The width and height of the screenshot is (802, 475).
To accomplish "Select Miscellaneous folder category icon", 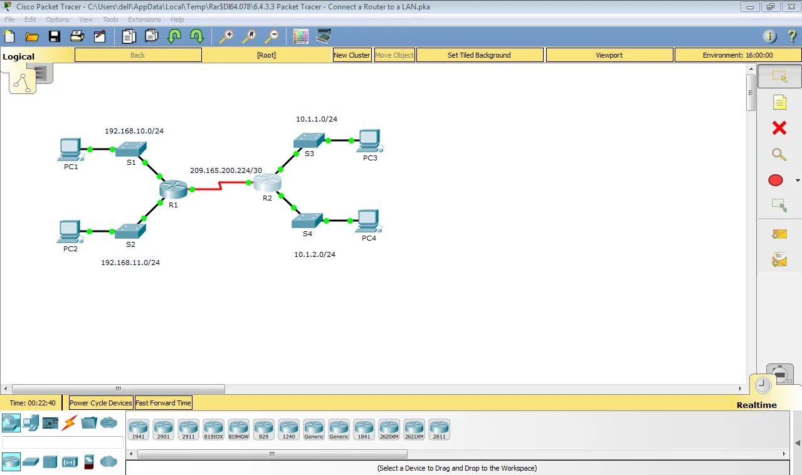I will point(89,423).
